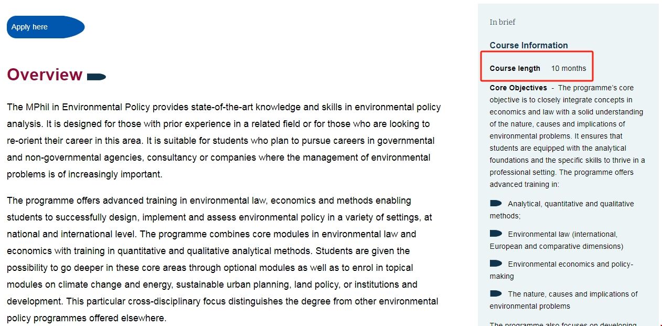Click the Overview paragraph mentioning "sustainable urban planning"
Viewport: 662px width, 326px height.
[x=223, y=259]
